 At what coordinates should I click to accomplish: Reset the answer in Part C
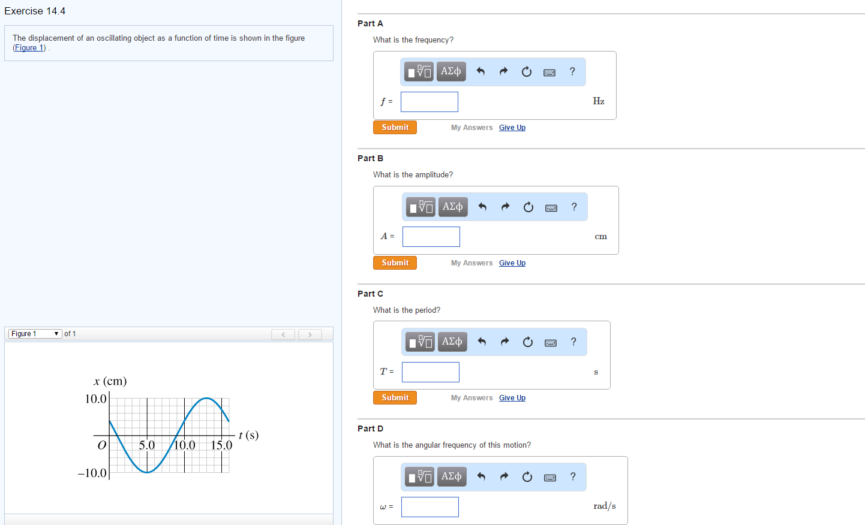point(528,342)
